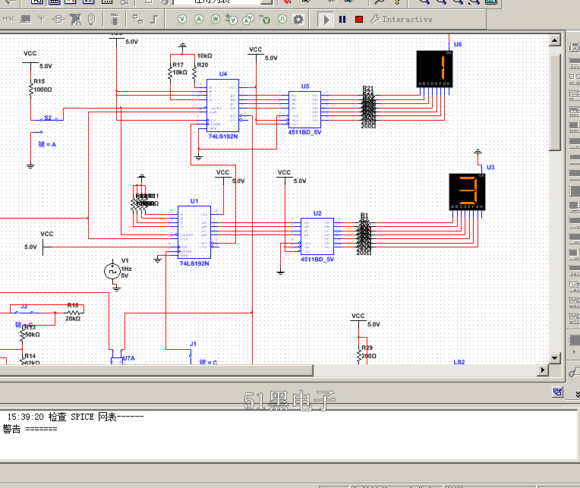Click '检查 SPICE 网表' log line
This screenshot has width=580, height=488.
75,417
